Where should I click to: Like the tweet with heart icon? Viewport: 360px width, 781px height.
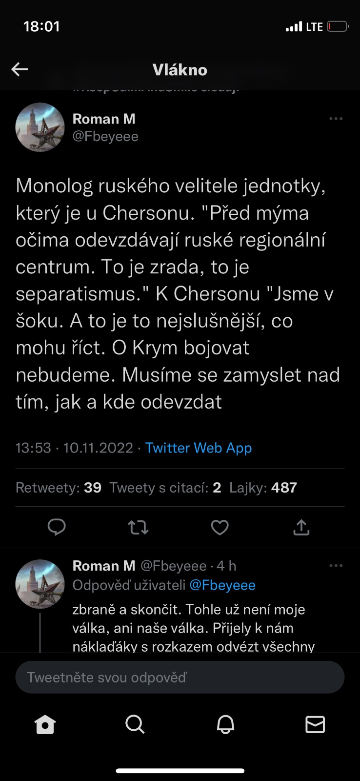220,527
